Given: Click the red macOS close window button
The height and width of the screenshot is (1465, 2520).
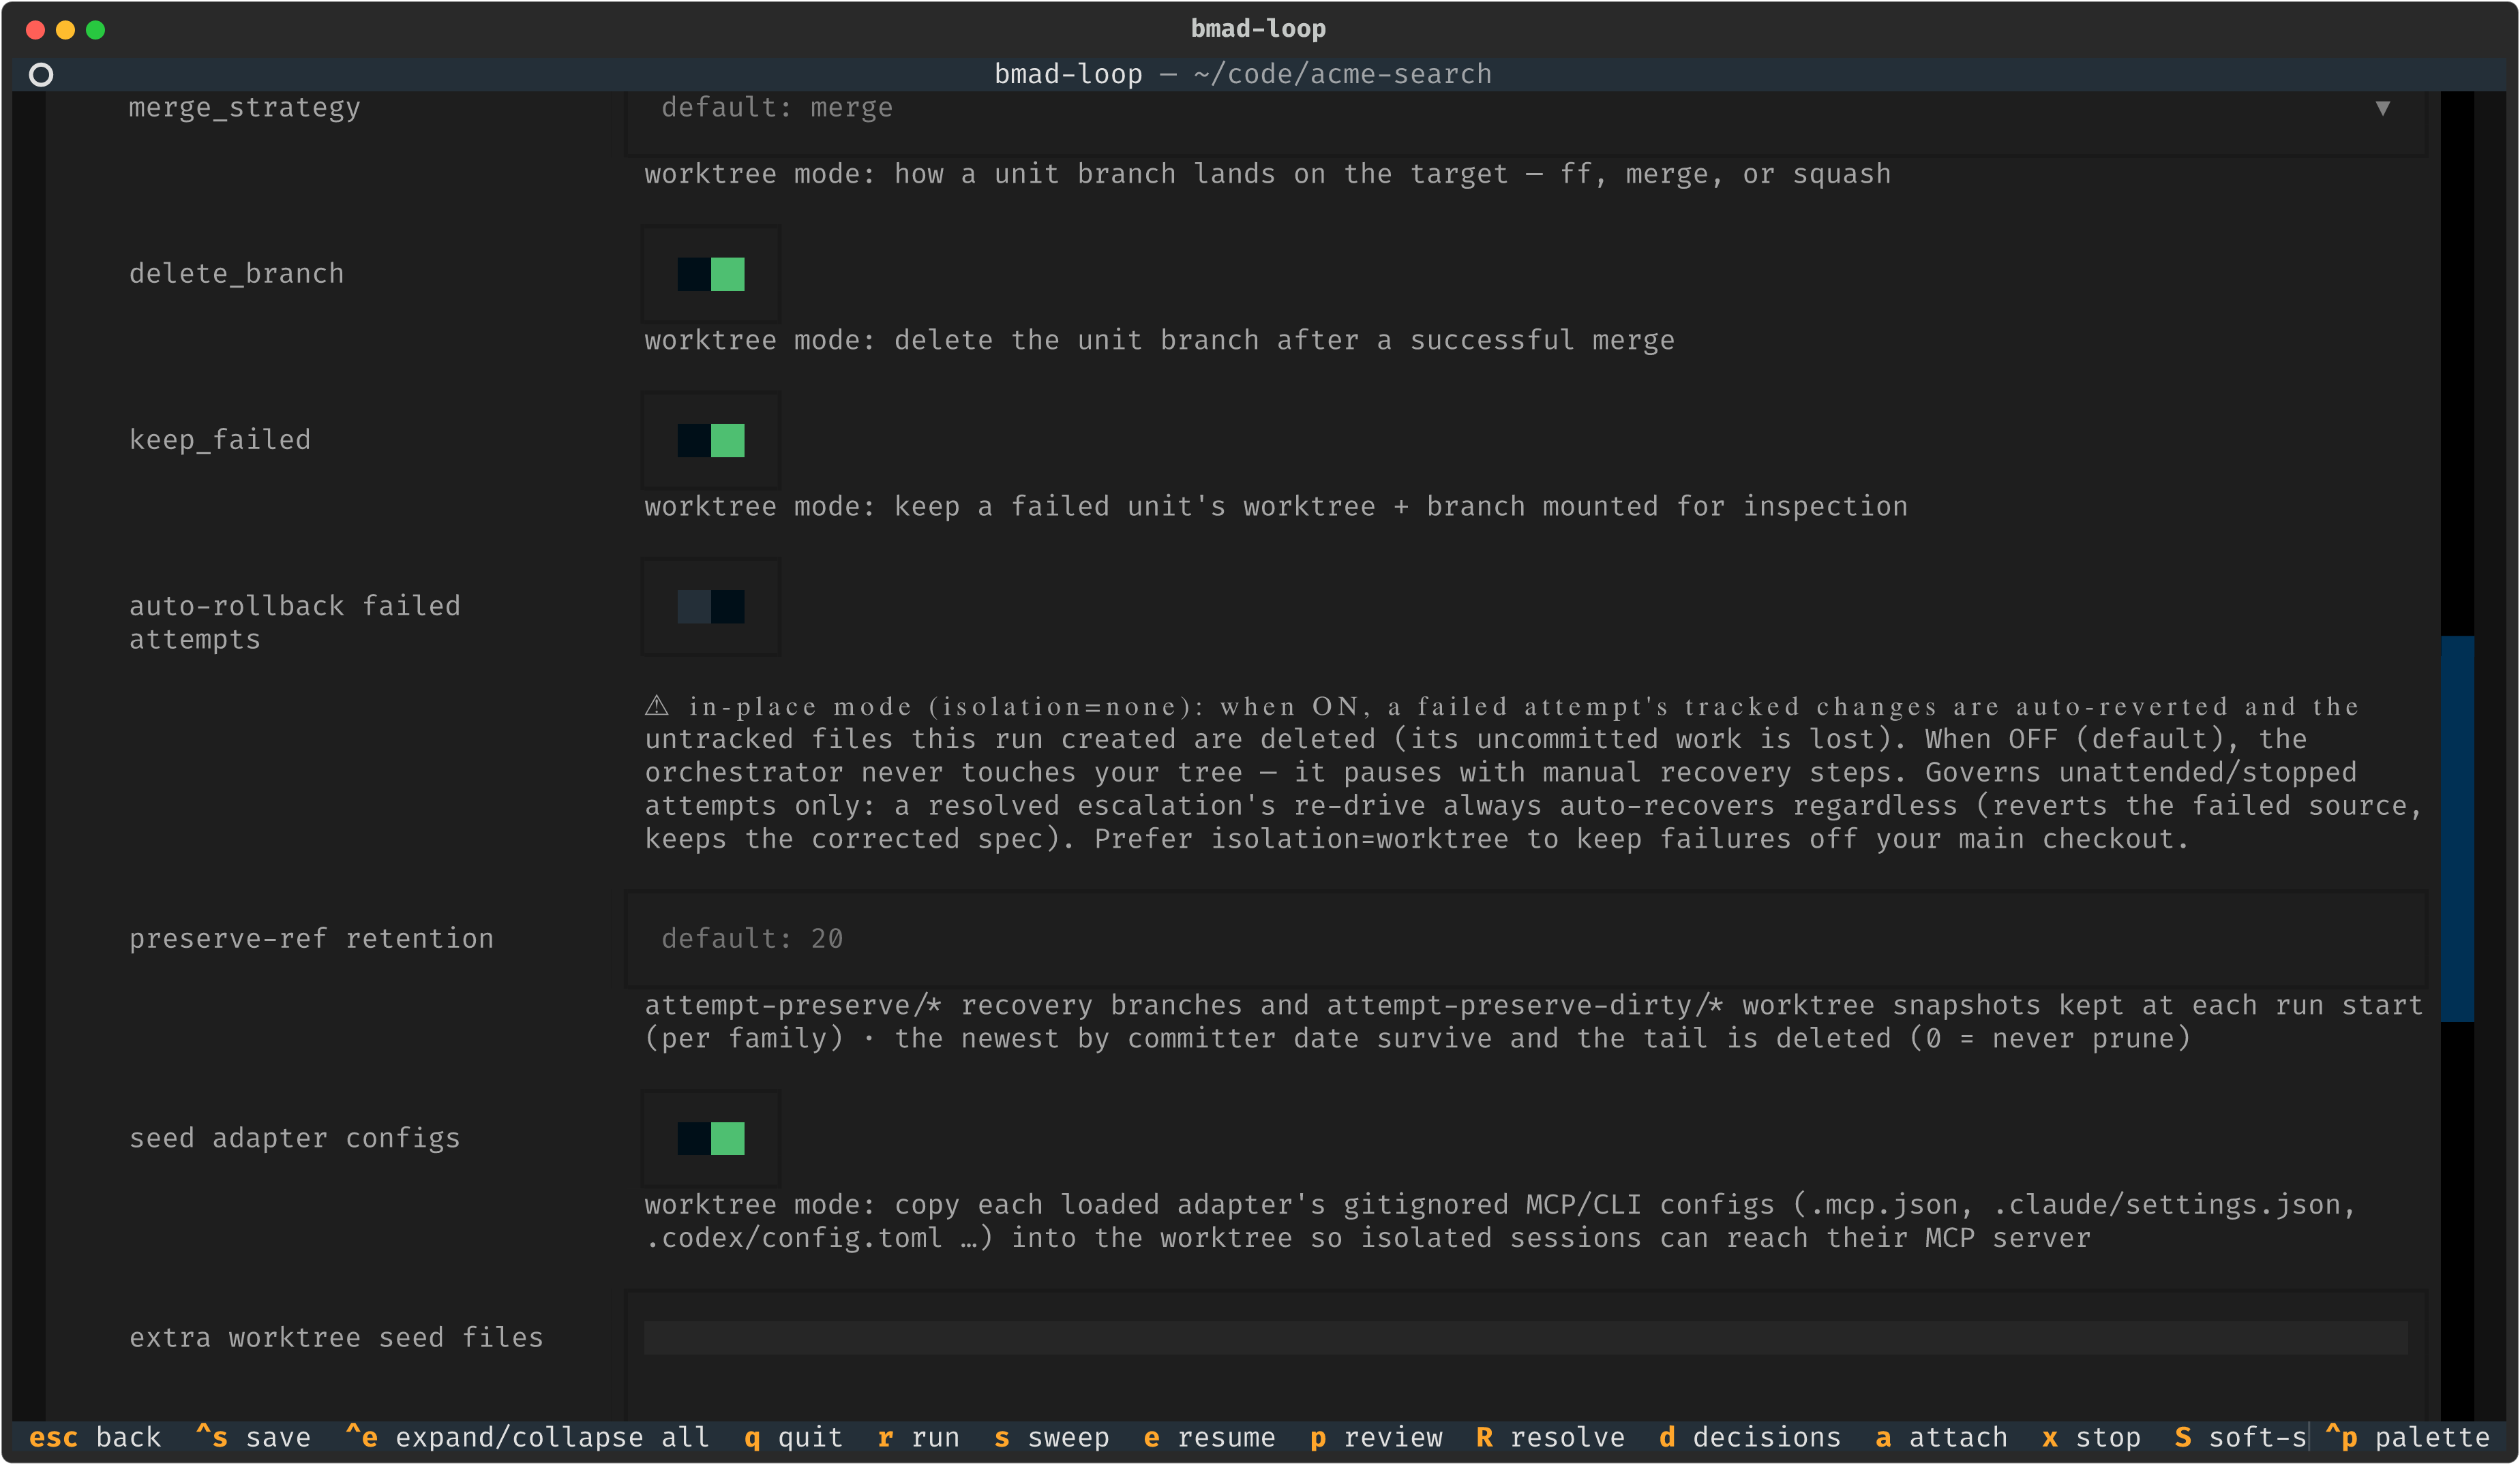Looking at the screenshot, I should tap(35, 30).
